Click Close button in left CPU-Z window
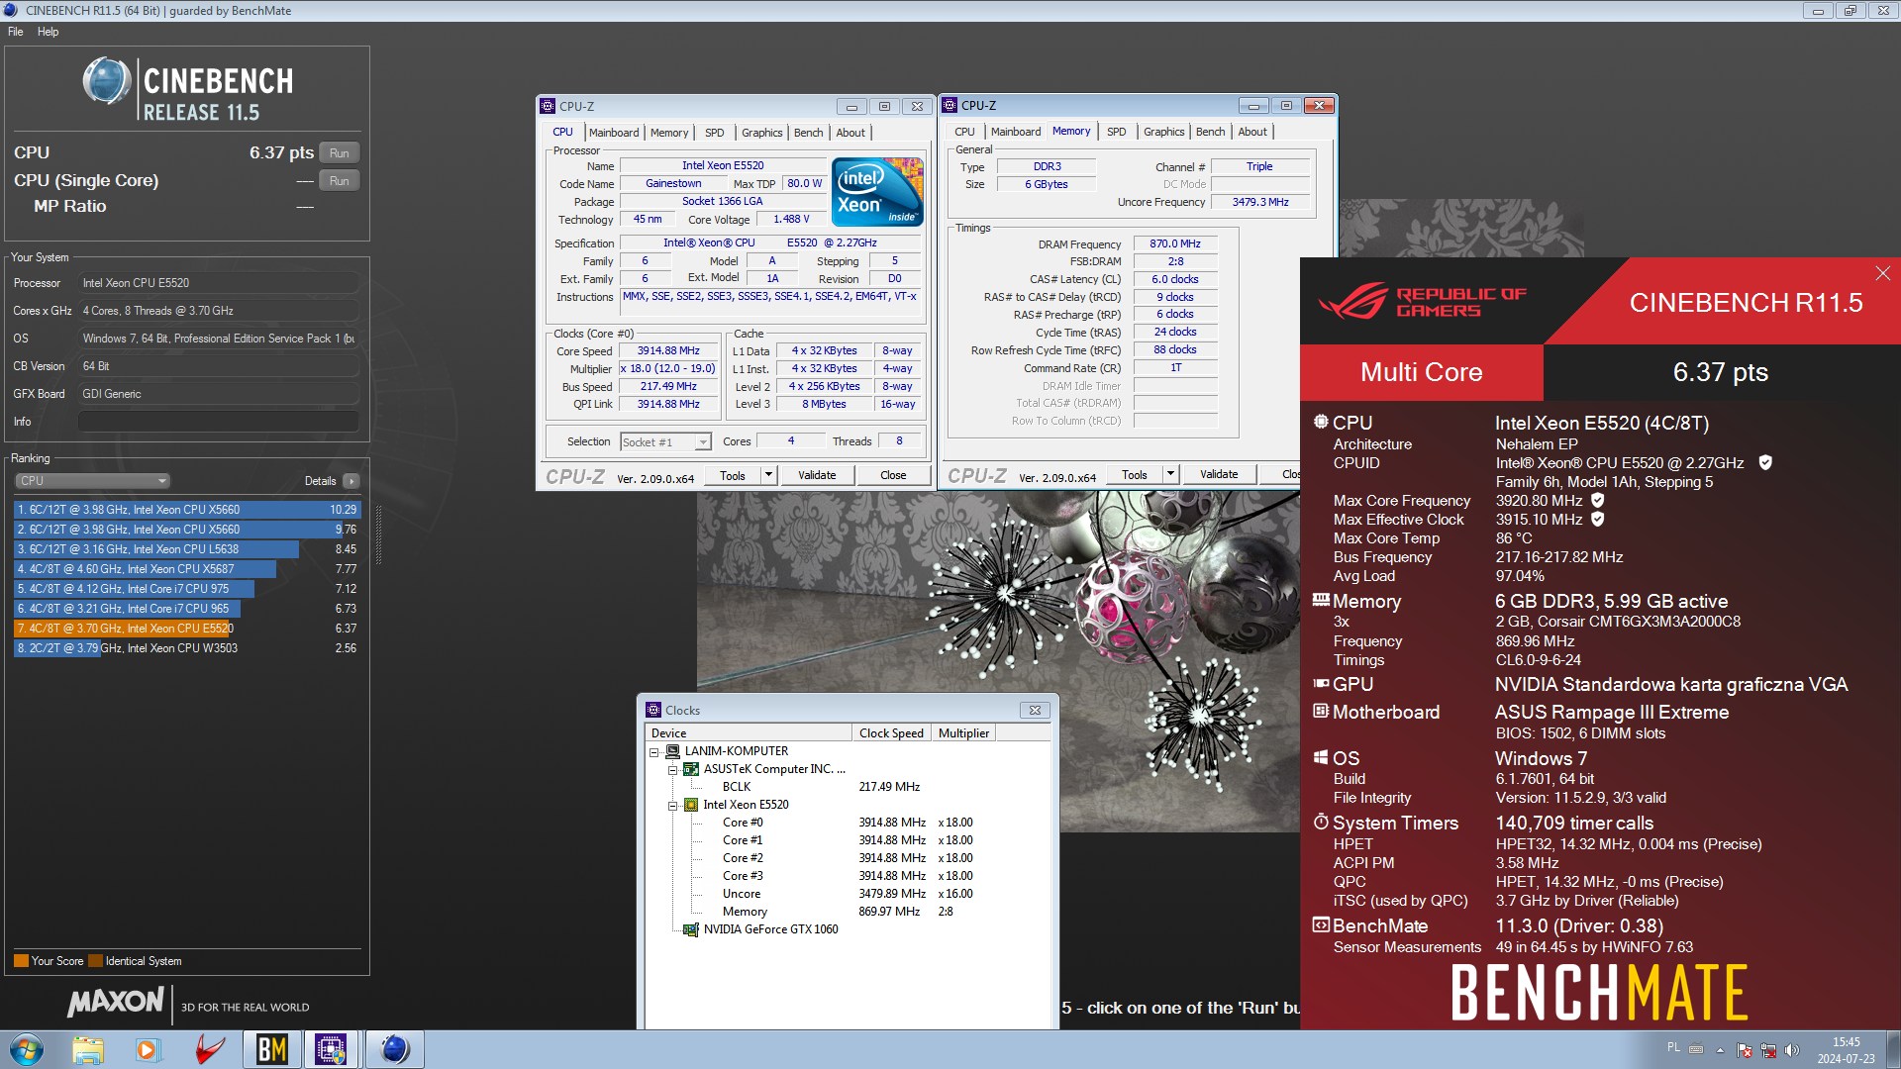Screen dimensions: 1901x1069 (x=893, y=475)
